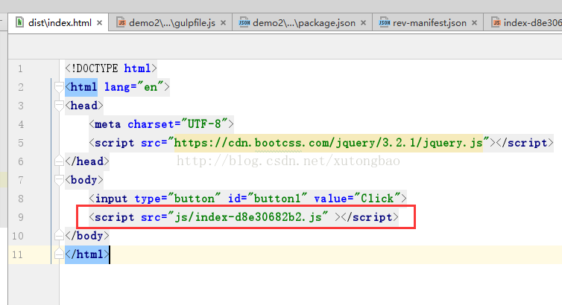Close the dist\index.html tab
562x305 pixels.
[x=100, y=23]
